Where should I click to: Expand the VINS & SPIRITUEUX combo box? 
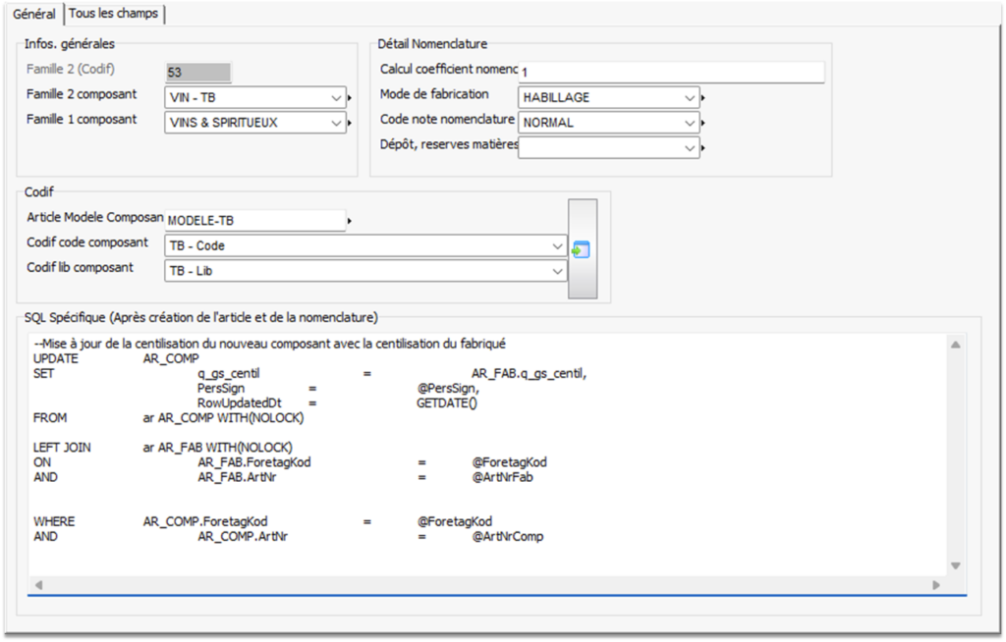click(x=337, y=124)
